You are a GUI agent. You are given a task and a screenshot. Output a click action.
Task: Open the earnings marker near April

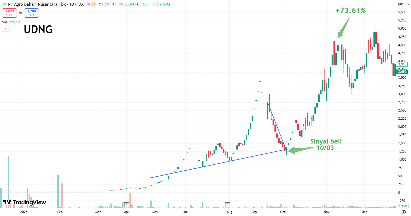coord(126,205)
